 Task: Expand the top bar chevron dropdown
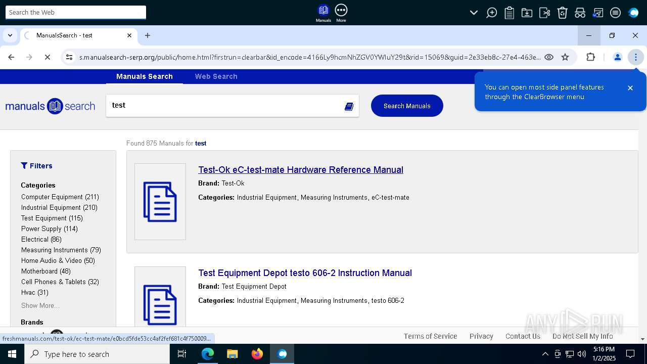[x=474, y=13]
